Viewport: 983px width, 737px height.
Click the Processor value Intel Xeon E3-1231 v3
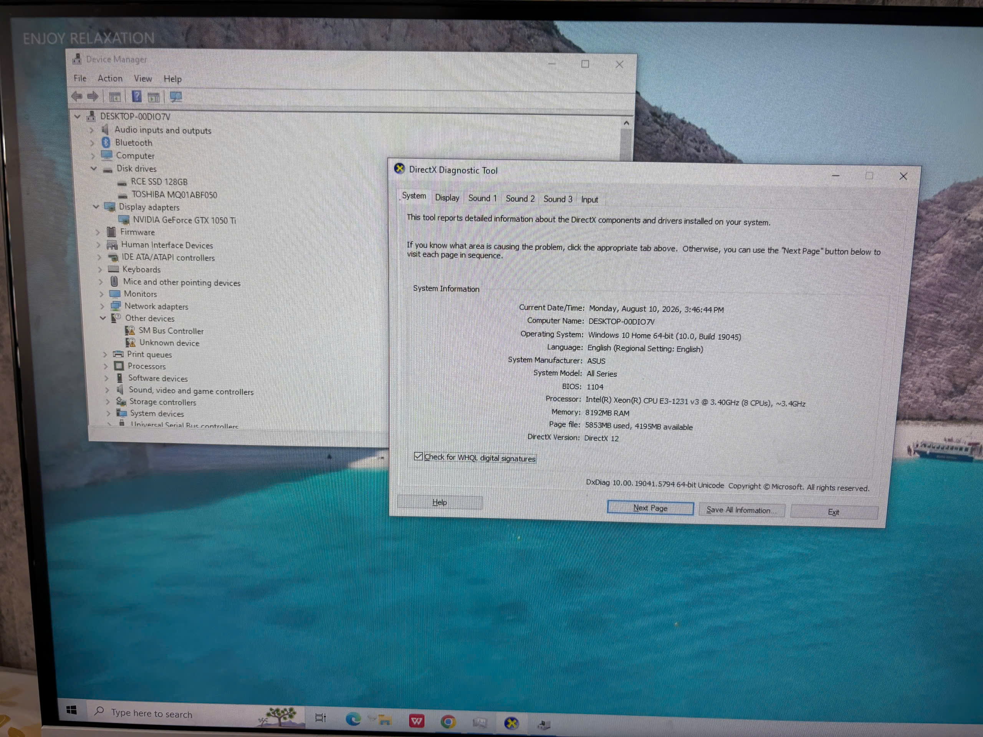coord(695,402)
